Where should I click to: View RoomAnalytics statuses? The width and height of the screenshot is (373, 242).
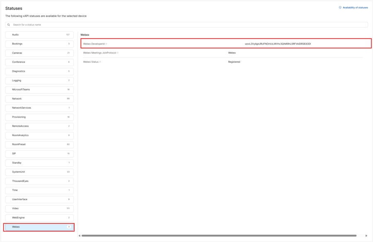click(39, 135)
